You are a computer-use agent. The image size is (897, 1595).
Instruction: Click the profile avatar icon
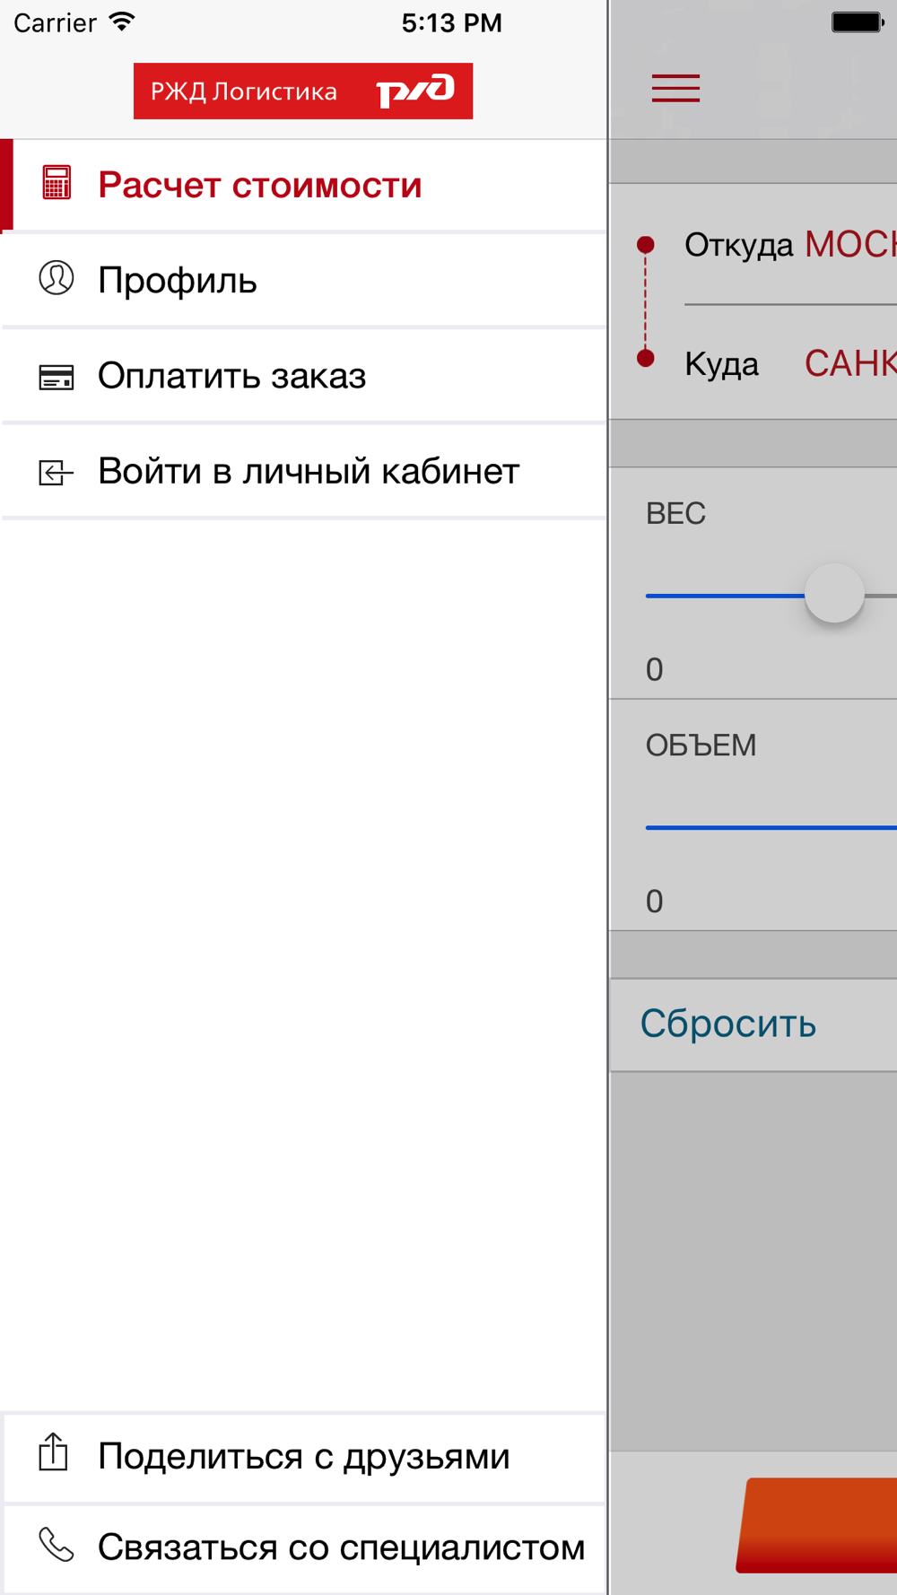56,278
